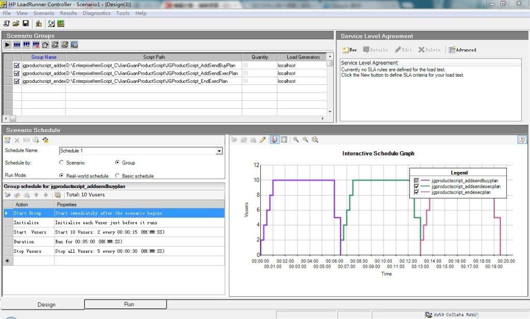Select Basic schedule radio button
Viewport: 530px width, 319px height.
click(117, 176)
